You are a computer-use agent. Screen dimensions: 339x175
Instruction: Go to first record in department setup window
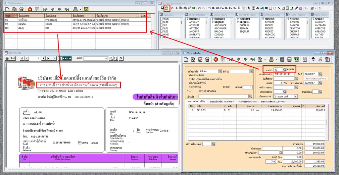tap(45, 9)
